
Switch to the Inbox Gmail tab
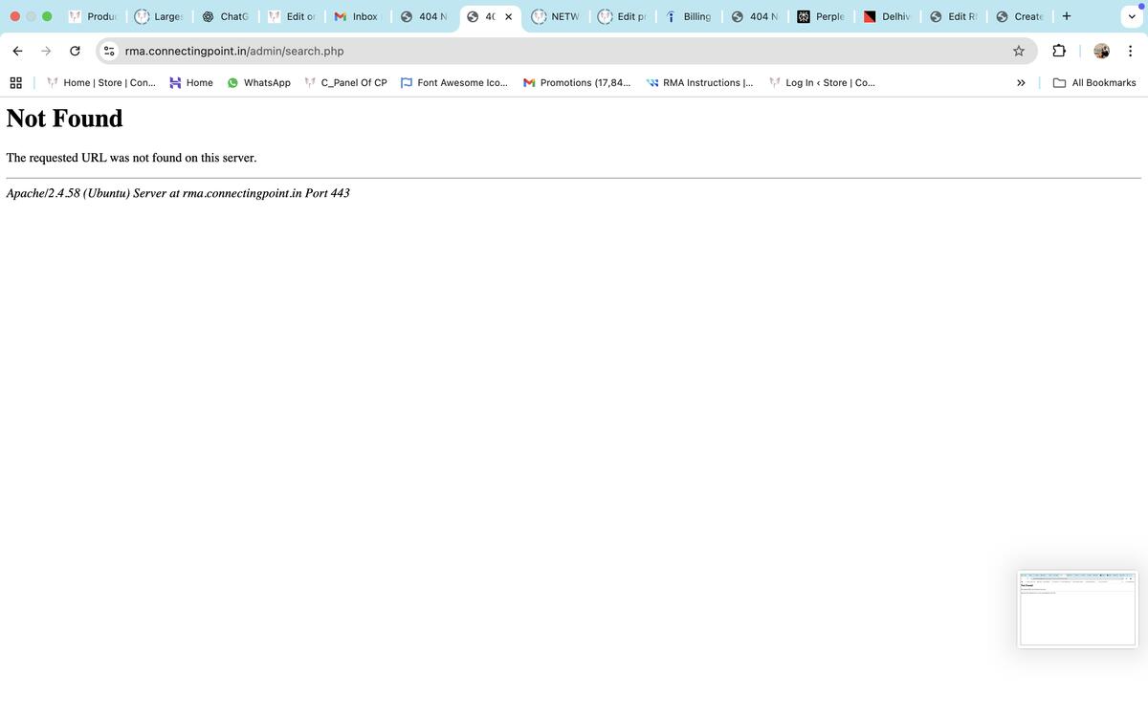(356, 16)
